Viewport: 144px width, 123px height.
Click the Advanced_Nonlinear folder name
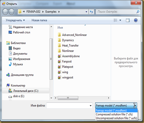click(x=75, y=35)
